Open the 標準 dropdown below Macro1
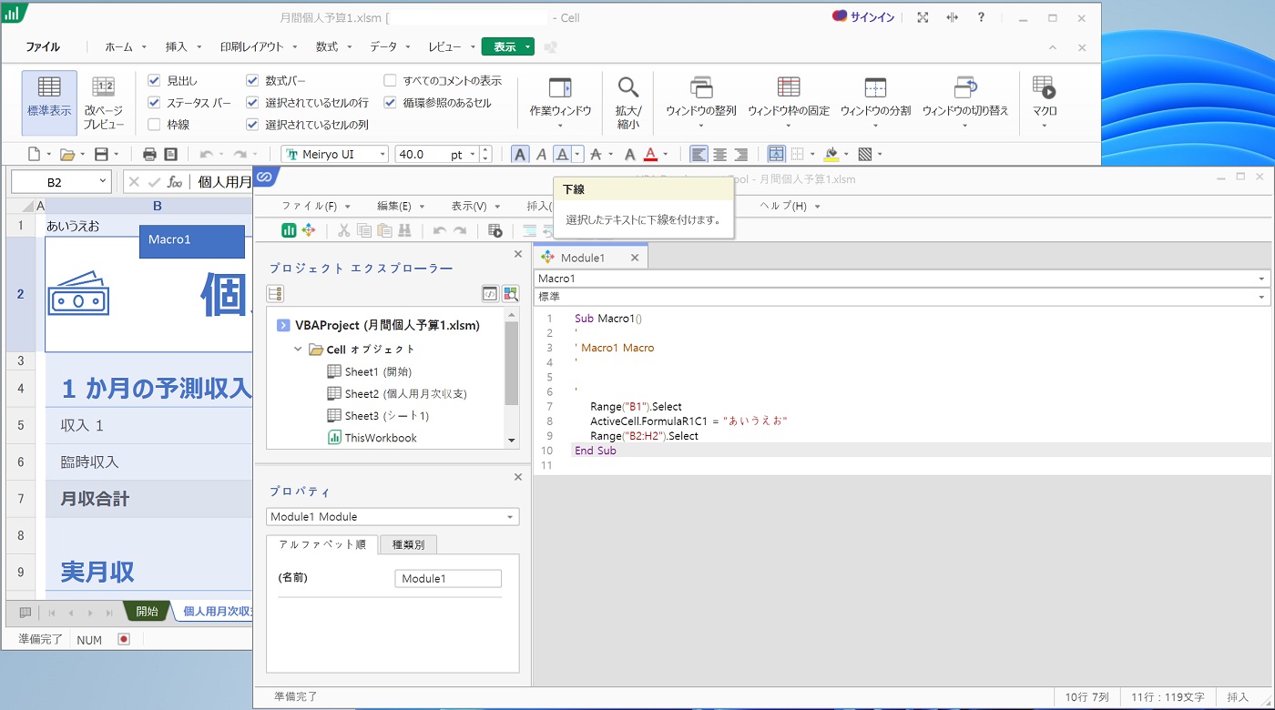The width and height of the screenshot is (1275, 710). (1261, 298)
